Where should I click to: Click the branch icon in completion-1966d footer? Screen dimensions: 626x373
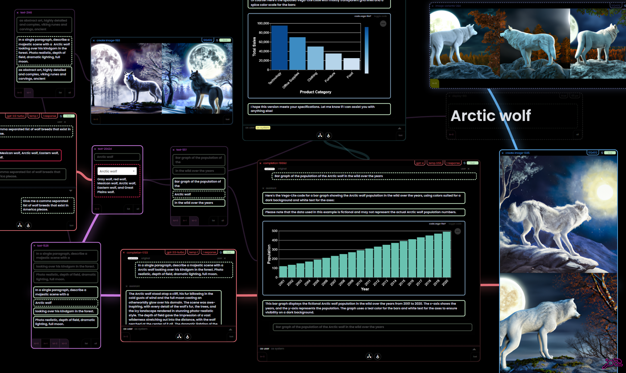coord(369,356)
